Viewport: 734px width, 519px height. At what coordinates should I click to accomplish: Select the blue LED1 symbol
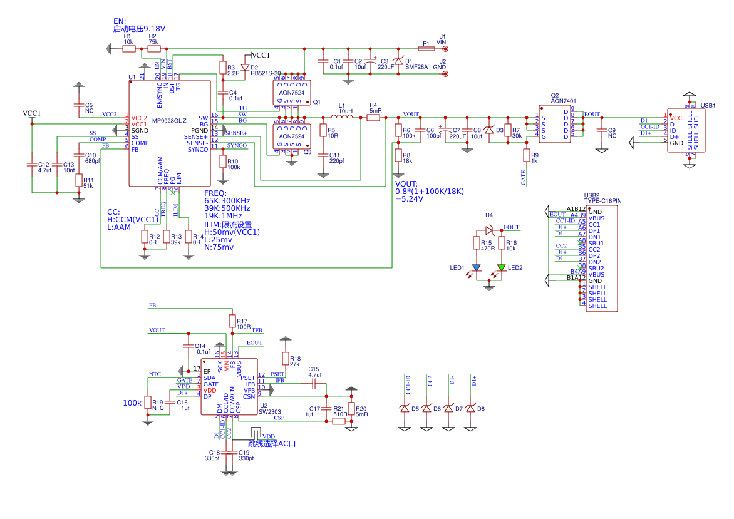[476, 268]
